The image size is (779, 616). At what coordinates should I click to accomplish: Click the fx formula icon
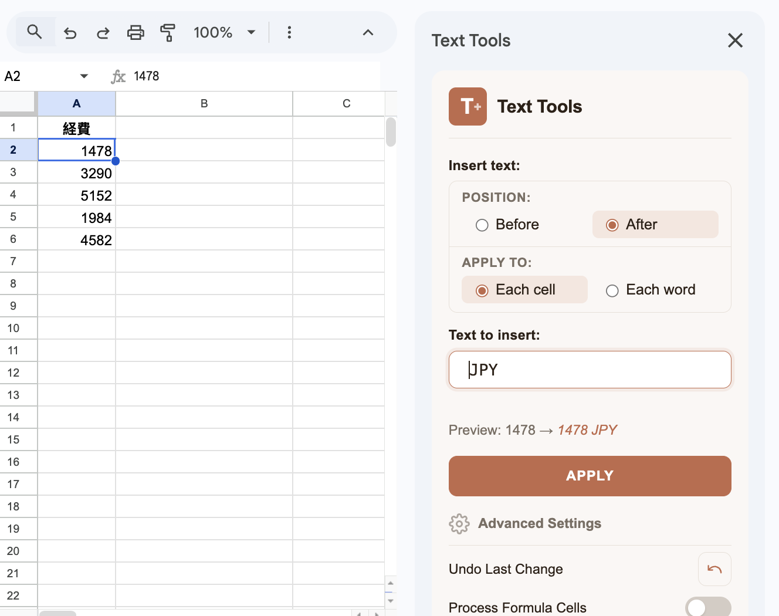point(118,76)
